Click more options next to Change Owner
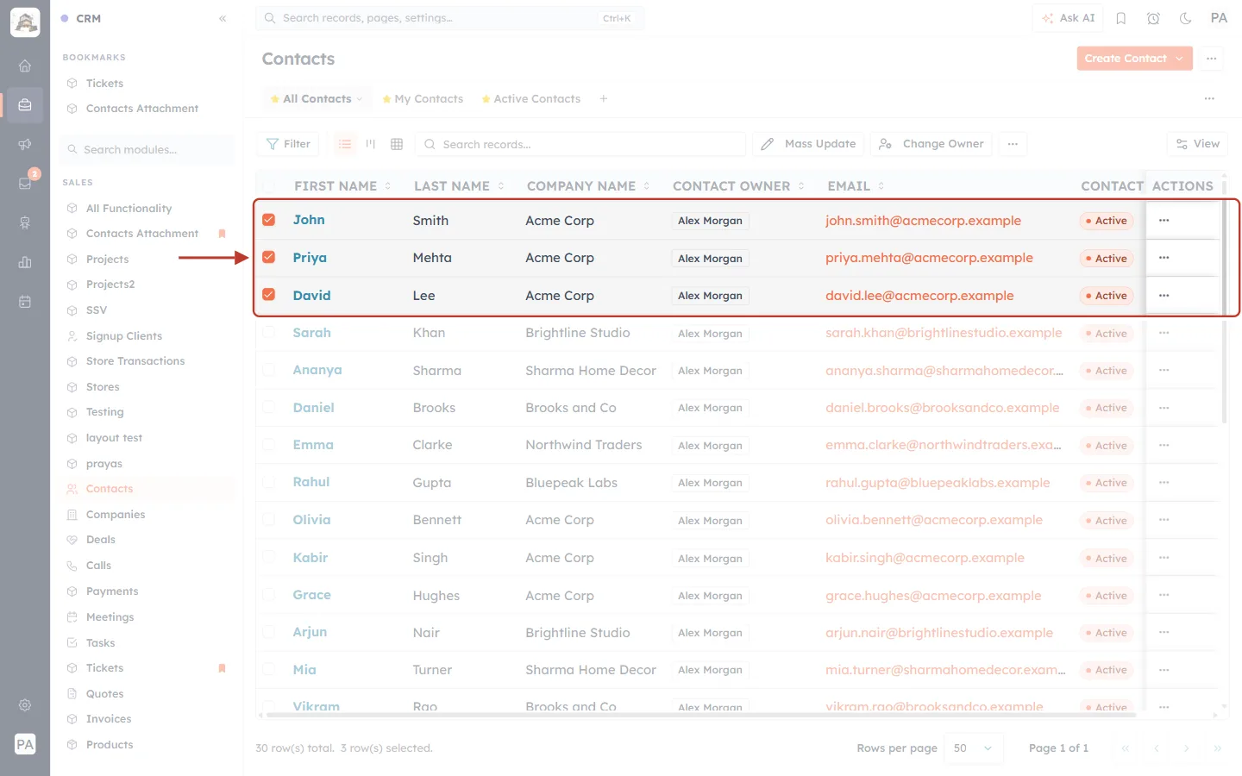Viewport: 1242px width, 776px height. 1013,144
